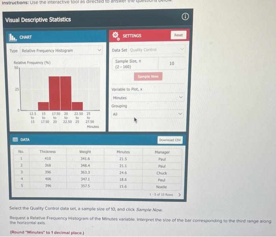Click Minutes cell 15.6
276x237 pixels.
point(123,186)
